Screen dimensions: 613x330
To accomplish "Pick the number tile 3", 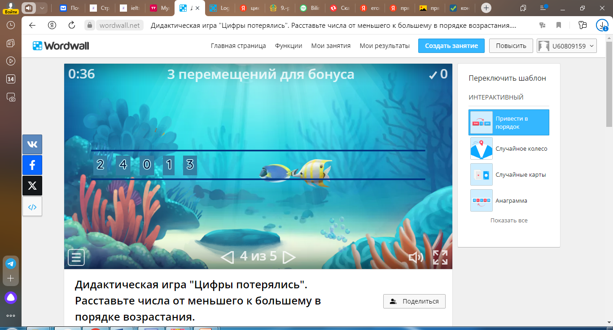I will click(x=190, y=165).
